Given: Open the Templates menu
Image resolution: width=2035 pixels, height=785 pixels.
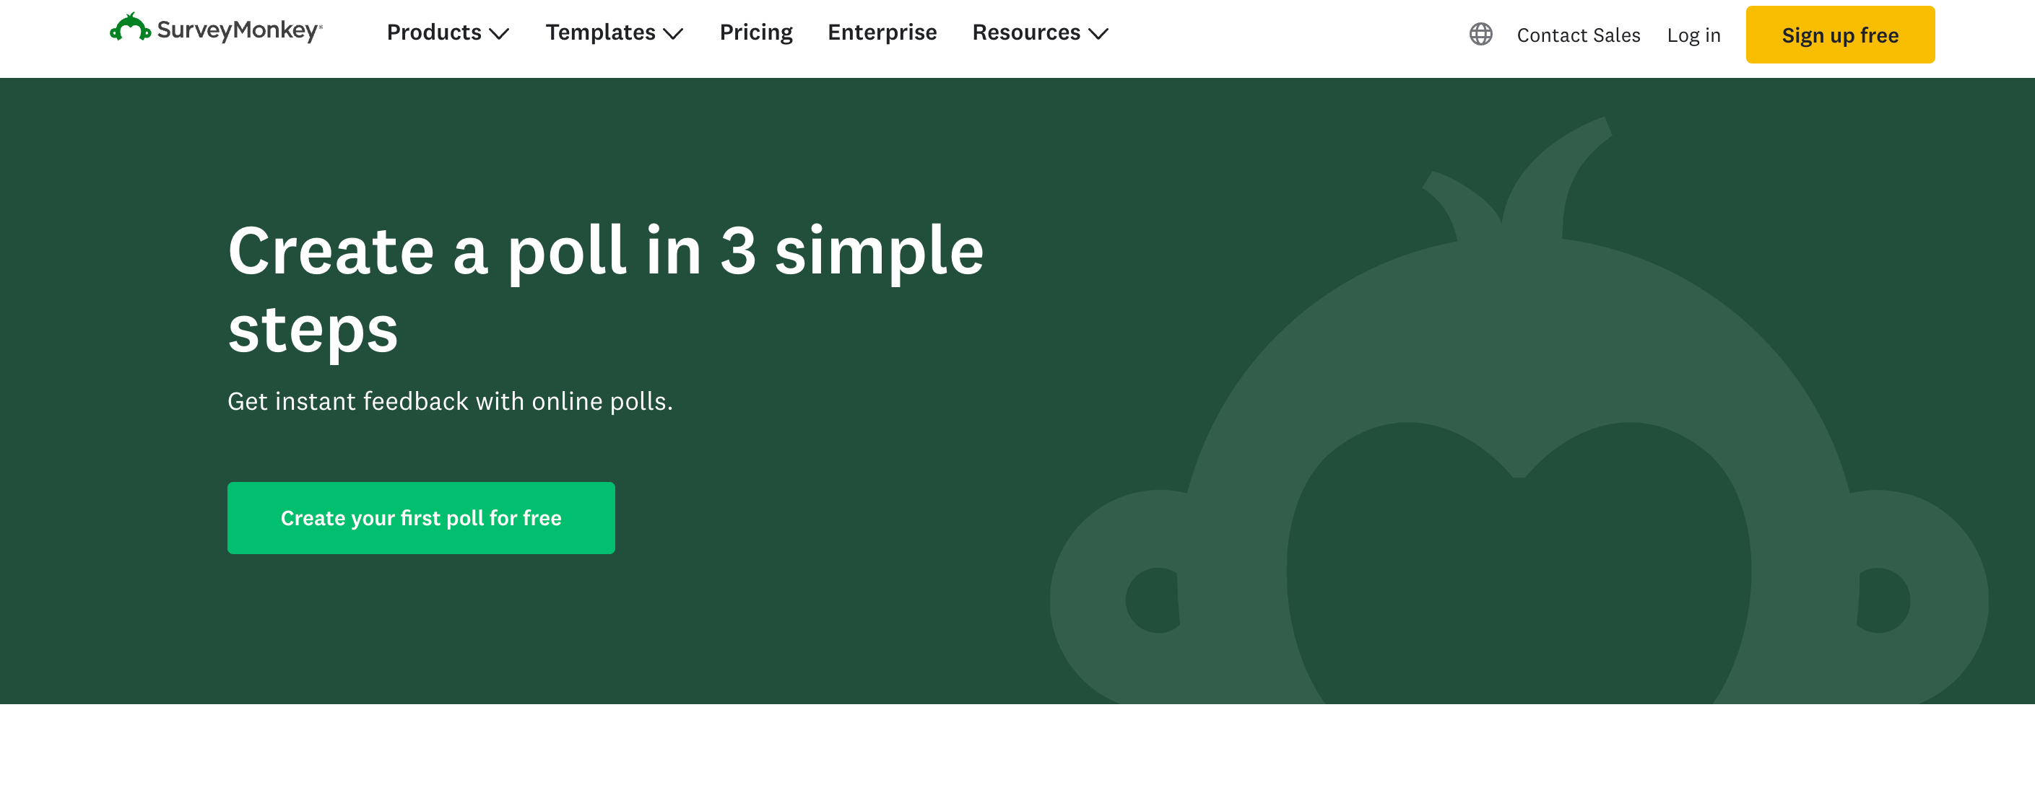Looking at the screenshot, I should tap(599, 32).
